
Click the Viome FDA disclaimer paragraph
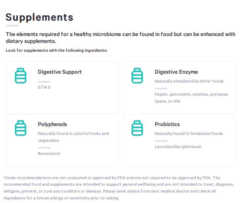pos(119,188)
